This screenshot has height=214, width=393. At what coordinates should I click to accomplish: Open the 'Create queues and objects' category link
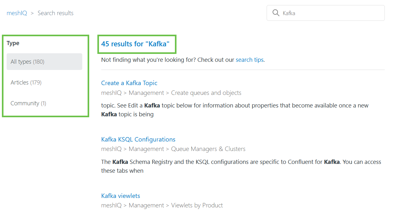[206, 93]
